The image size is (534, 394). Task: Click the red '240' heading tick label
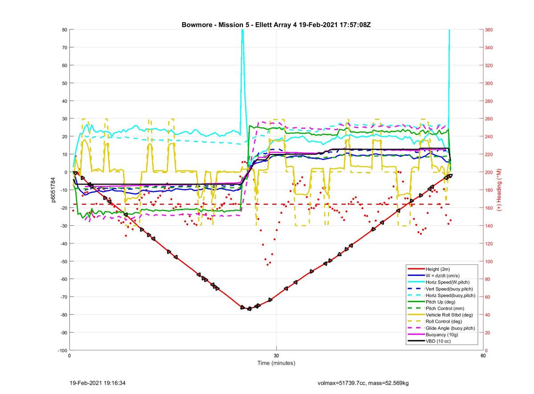tap(489, 137)
